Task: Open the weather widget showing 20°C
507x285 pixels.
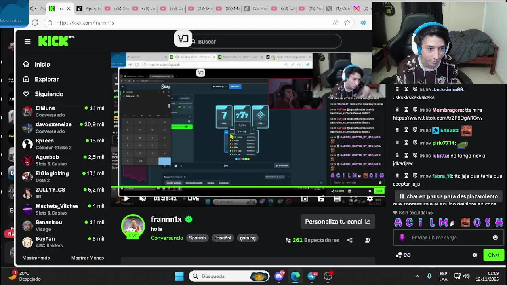Action: click(25, 276)
